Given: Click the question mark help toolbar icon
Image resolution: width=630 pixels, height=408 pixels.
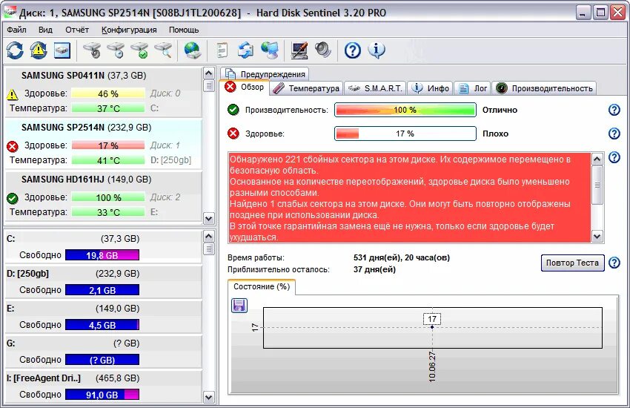Looking at the screenshot, I should click(352, 50).
